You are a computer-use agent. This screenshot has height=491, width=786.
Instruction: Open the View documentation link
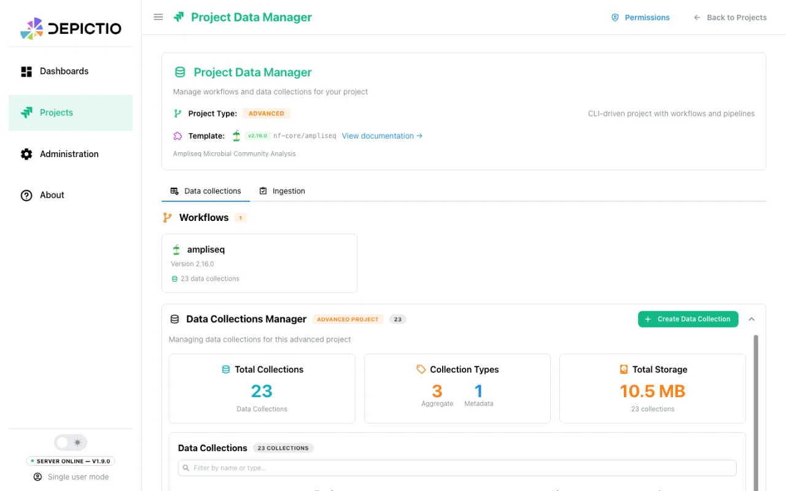pyautogui.click(x=382, y=136)
